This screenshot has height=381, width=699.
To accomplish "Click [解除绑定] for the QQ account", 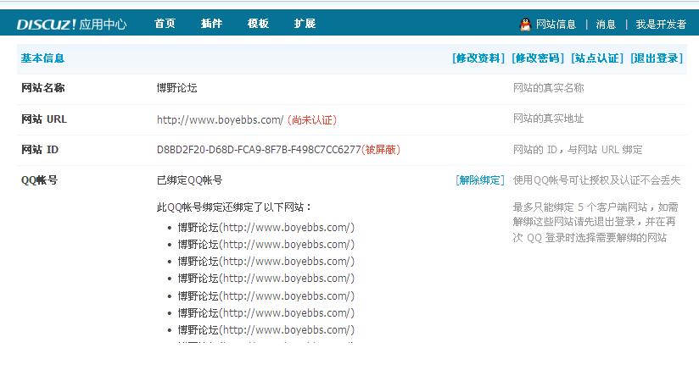I will tap(479, 180).
